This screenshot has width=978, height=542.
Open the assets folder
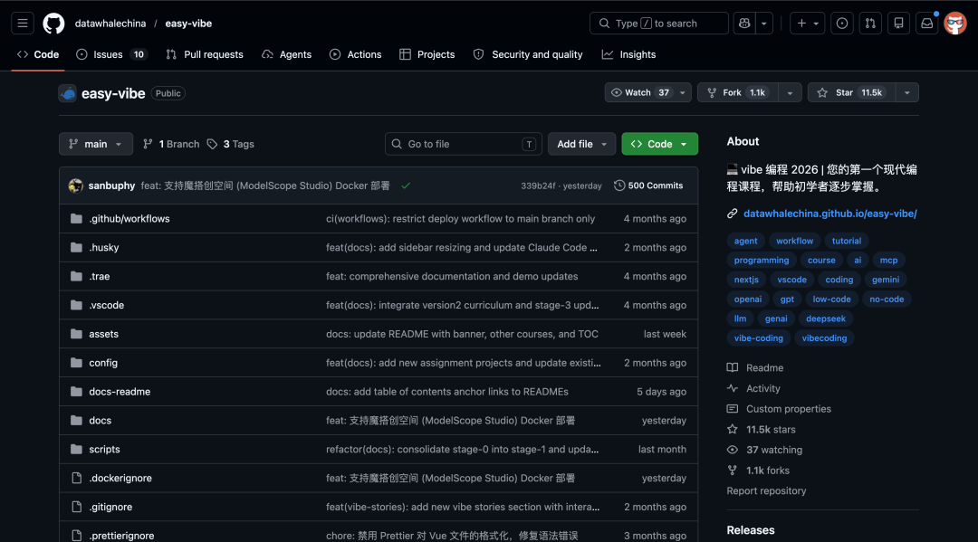(x=103, y=334)
